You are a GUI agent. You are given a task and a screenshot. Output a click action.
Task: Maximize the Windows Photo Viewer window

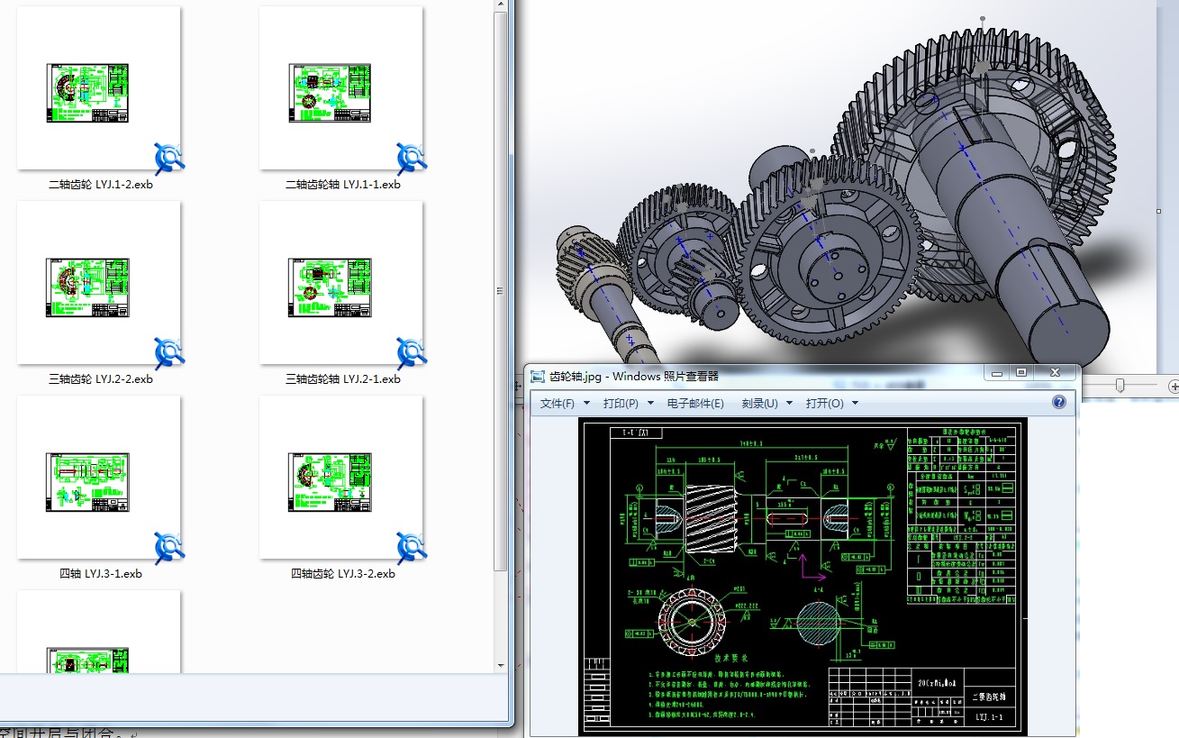(1021, 372)
